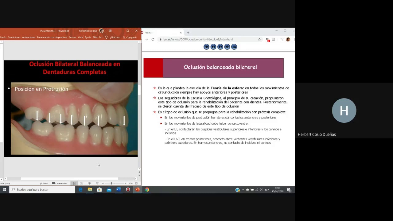Viewport: 393px width, 221px height.
Task: Open File Explorer from the taskbar
Action: [90, 190]
